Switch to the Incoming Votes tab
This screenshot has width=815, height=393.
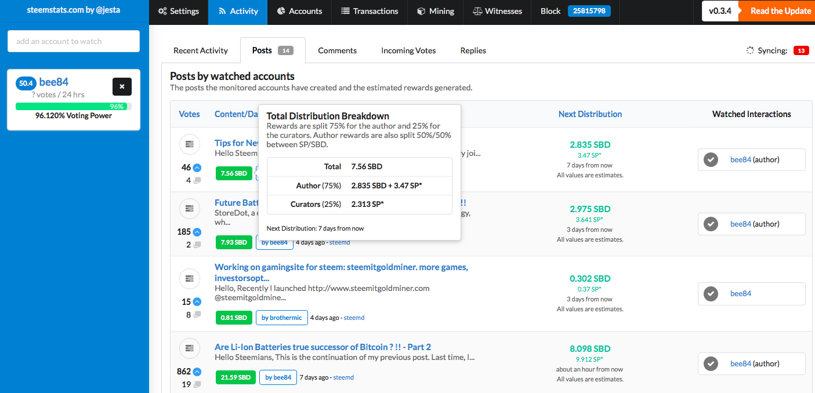408,50
